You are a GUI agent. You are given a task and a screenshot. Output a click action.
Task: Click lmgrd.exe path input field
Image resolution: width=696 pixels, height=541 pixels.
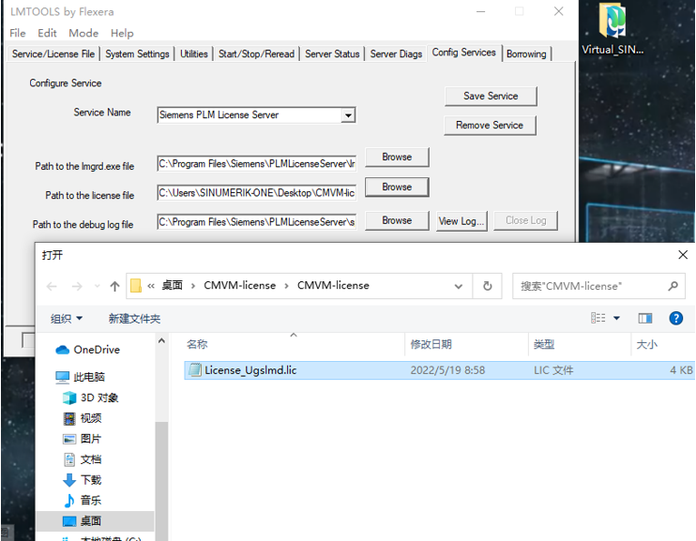(257, 164)
